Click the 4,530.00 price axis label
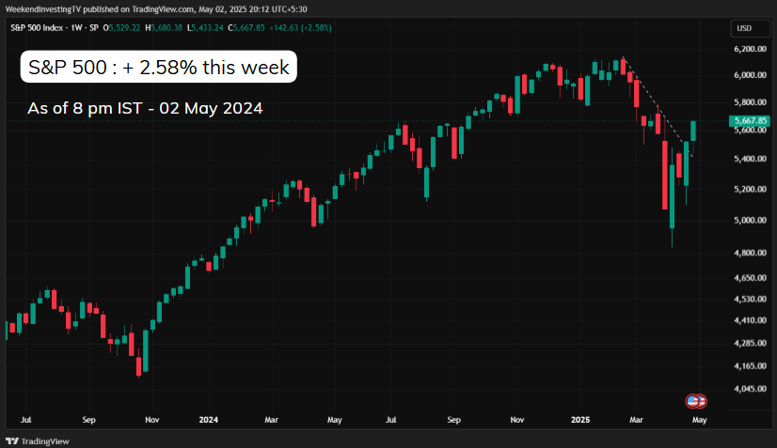Image resolution: width=777 pixels, height=448 pixels. tap(751, 299)
